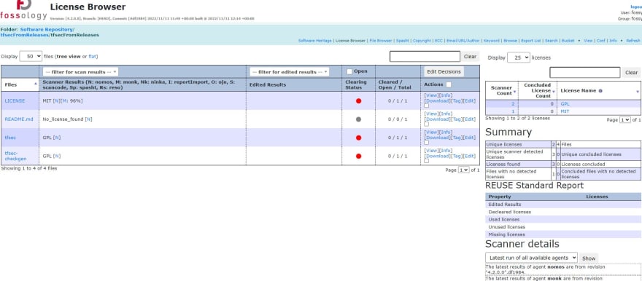642x281 pixels.
Task: Open the Software Repository folder link
Action: [47, 29]
